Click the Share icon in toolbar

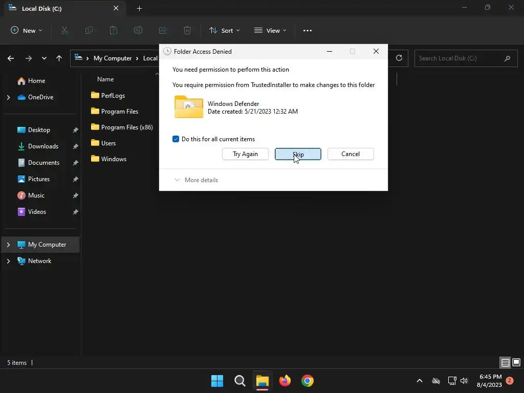[x=163, y=30]
